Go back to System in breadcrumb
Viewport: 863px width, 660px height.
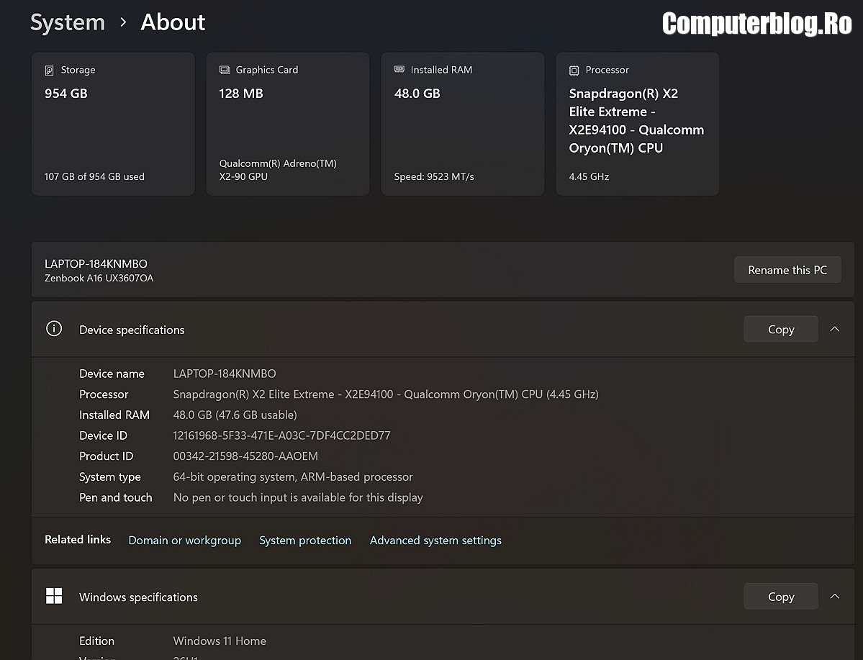(67, 22)
